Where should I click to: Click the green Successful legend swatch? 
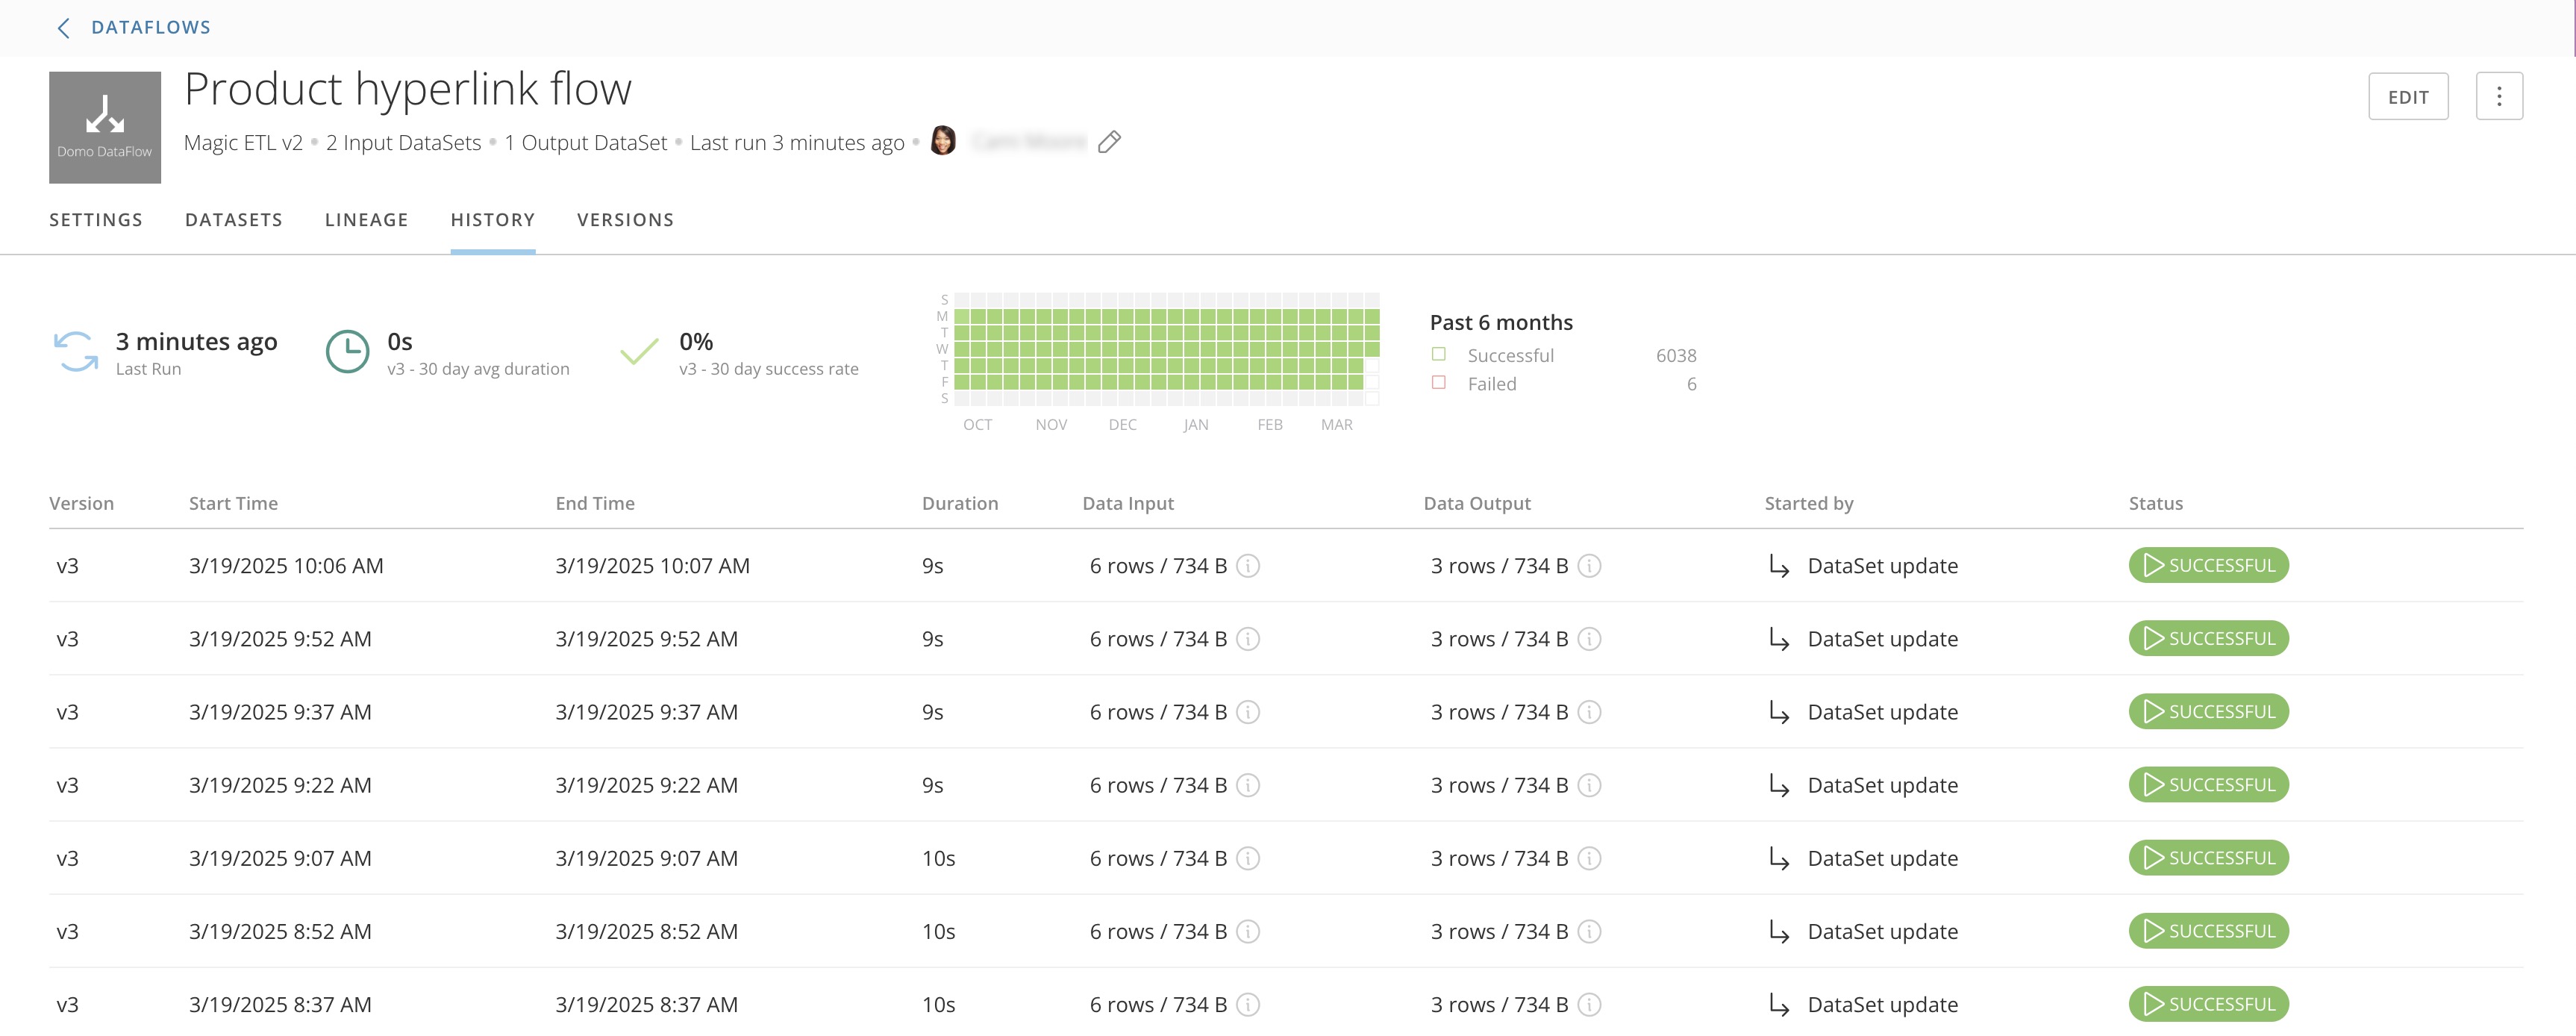pos(1439,354)
